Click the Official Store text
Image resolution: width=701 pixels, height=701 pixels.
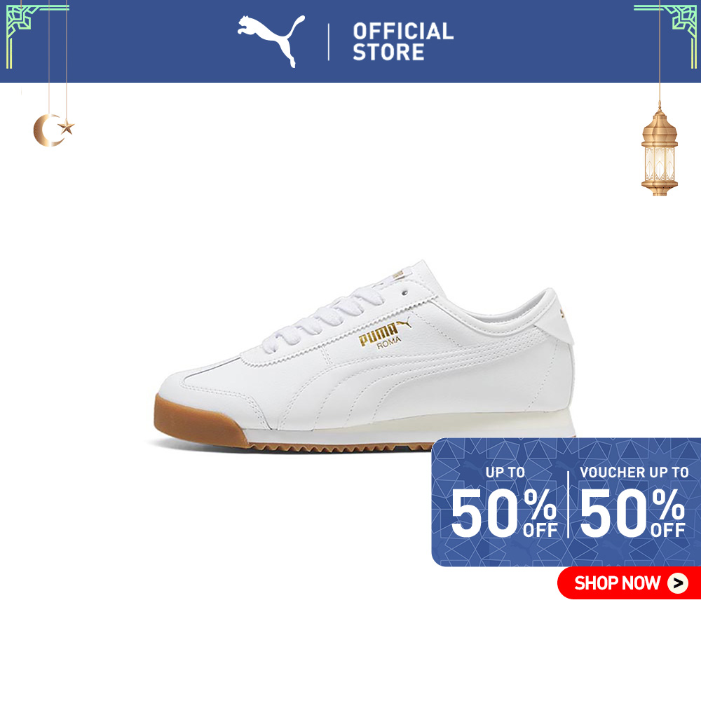point(403,41)
